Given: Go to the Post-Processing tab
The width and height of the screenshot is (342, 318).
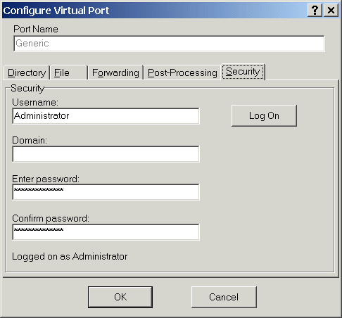Looking at the screenshot, I should (182, 72).
